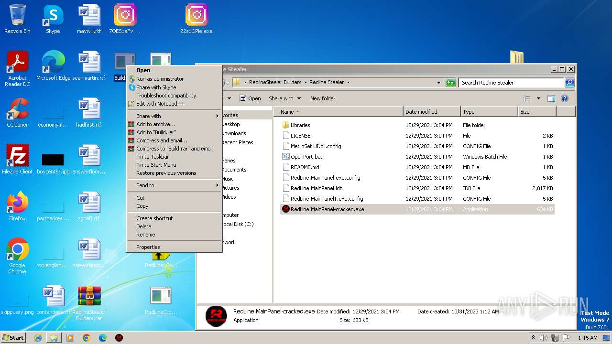Click the Start button
612x344 pixels.
point(13,338)
